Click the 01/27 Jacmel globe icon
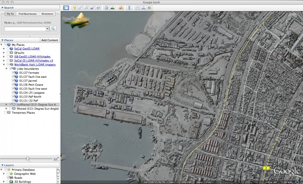The width and height of the screenshot is (303, 184). (16, 81)
